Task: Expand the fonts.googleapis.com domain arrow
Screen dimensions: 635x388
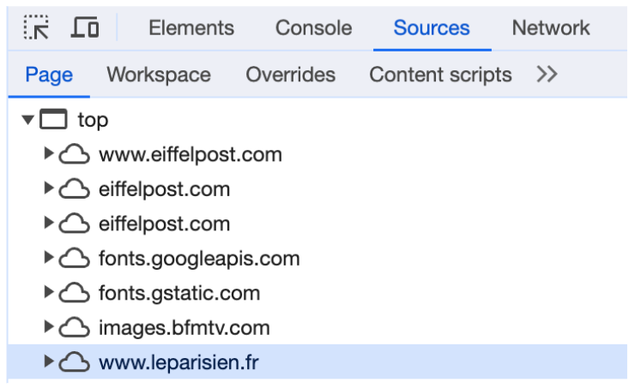Action: pos(49,259)
